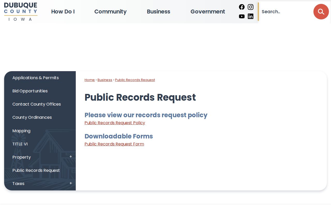Open Taxes page in sidebar
The width and height of the screenshot is (331, 207).
coord(18,183)
